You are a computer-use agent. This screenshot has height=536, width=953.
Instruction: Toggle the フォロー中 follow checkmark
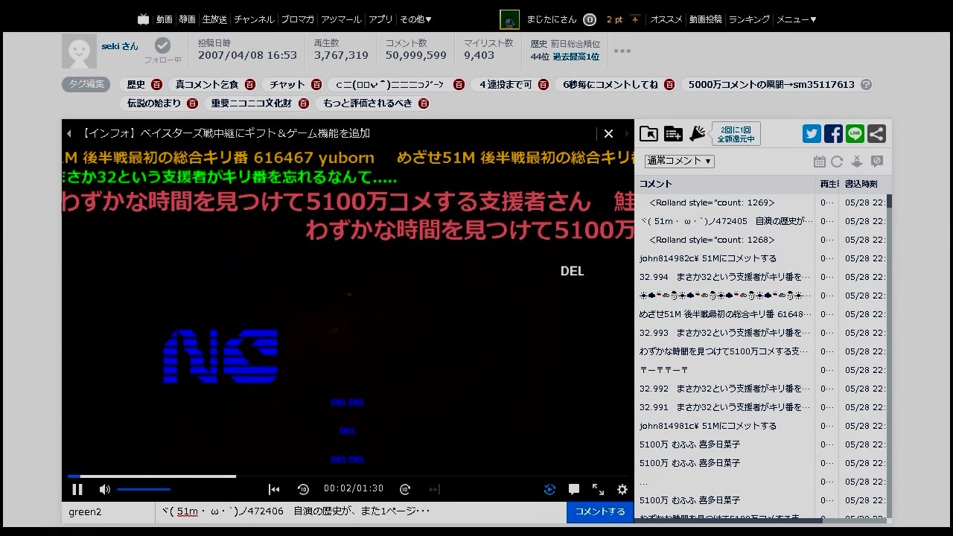(162, 45)
